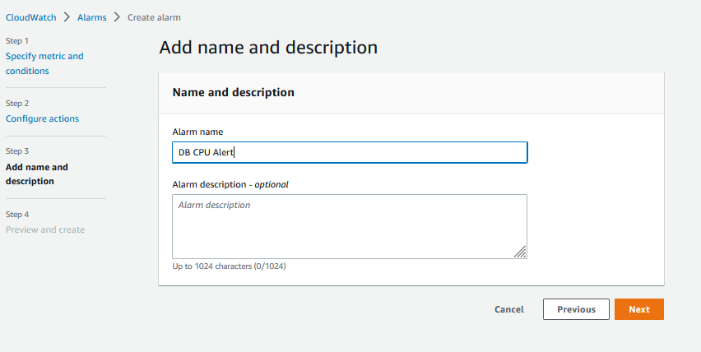The height and width of the screenshot is (352, 701).
Task: Click the Alarm name field label
Action: (197, 132)
